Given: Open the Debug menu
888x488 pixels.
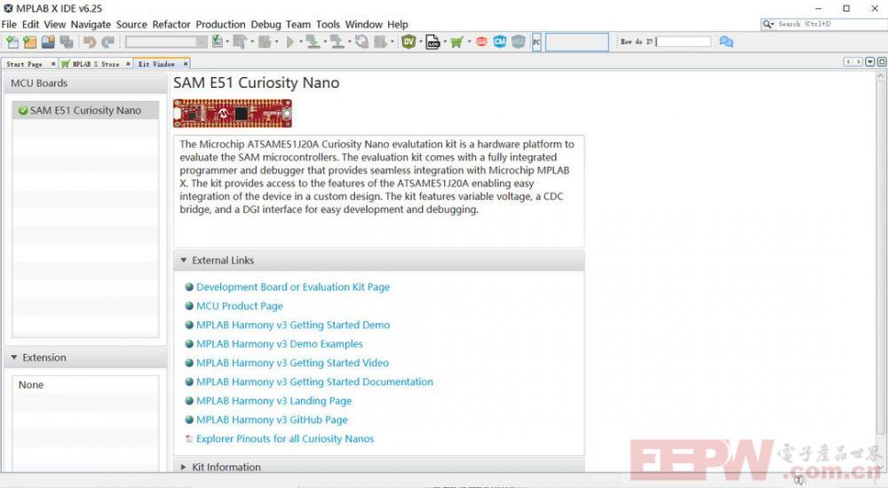Looking at the screenshot, I should tap(266, 24).
